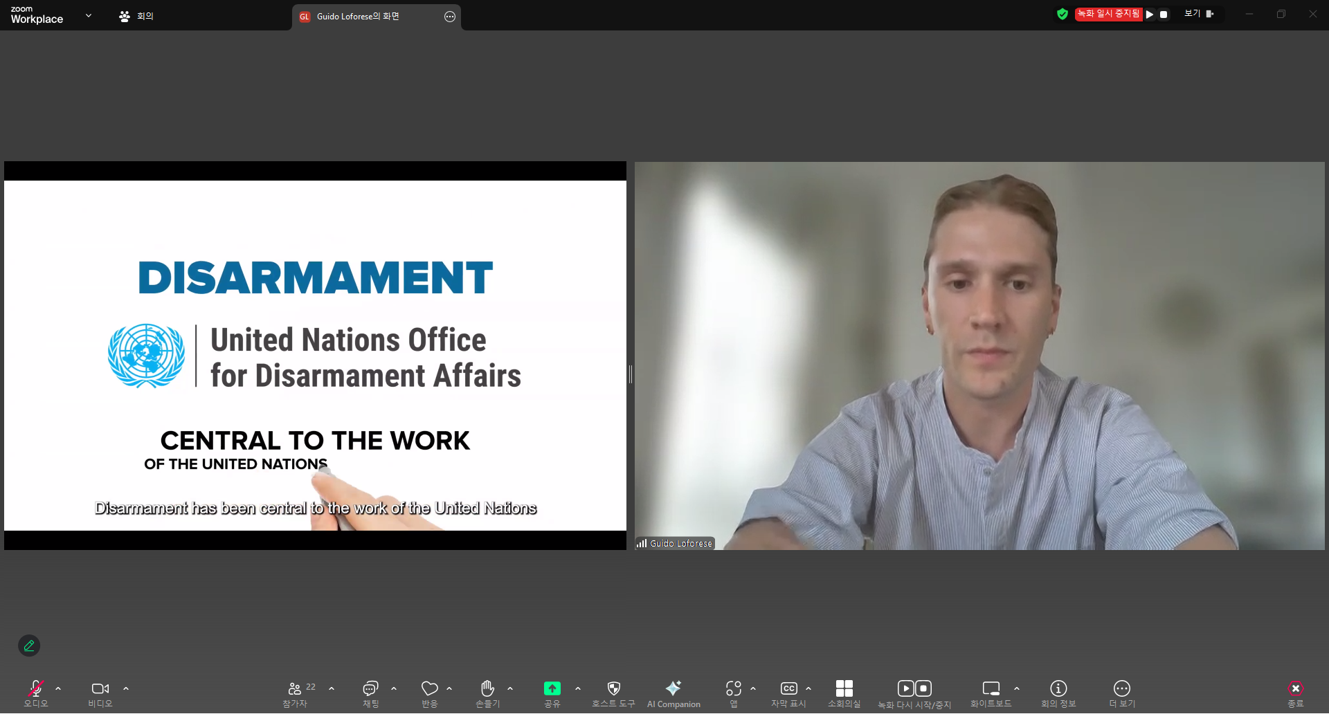Change layout using the 보기 view button
Viewport: 1329px width, 714px height.
click(x=1200, y=14)
